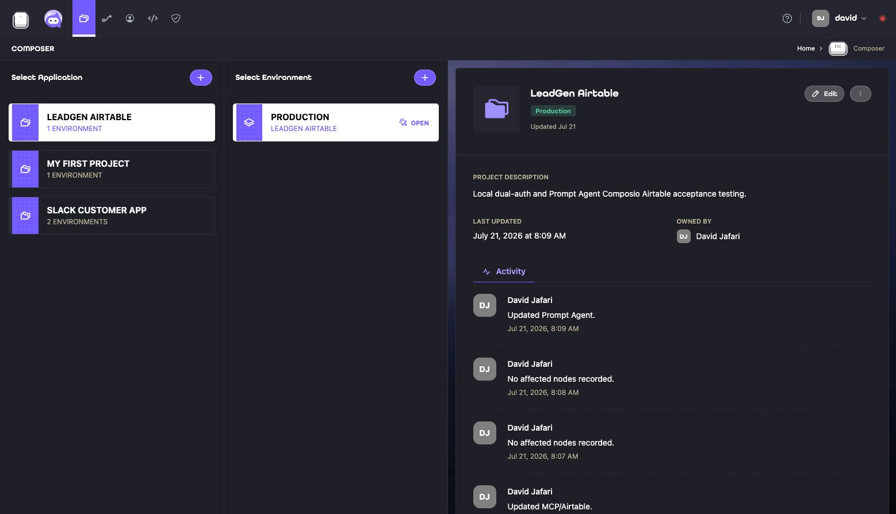Click the help question mark icon

pos(787,18)
